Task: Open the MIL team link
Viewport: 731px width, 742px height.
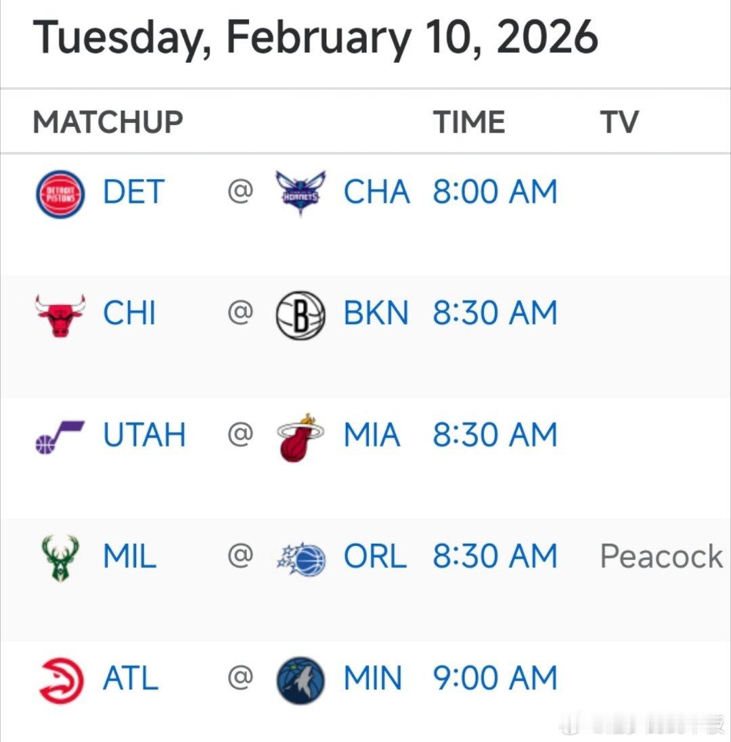Action: (129, 557)
